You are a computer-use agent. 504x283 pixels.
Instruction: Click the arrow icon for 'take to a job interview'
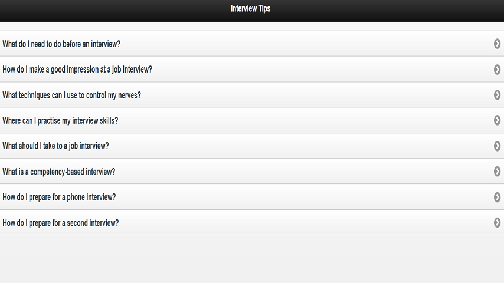498,146
